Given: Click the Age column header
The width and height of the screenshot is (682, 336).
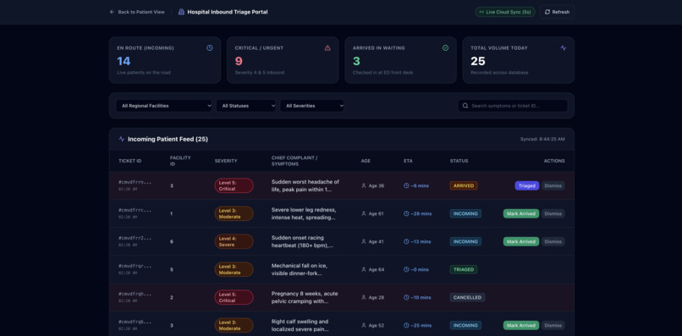Looking at the screenshot, I should coord(366,161).
